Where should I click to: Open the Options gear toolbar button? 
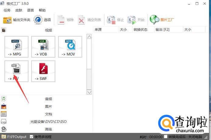point(42,20)
